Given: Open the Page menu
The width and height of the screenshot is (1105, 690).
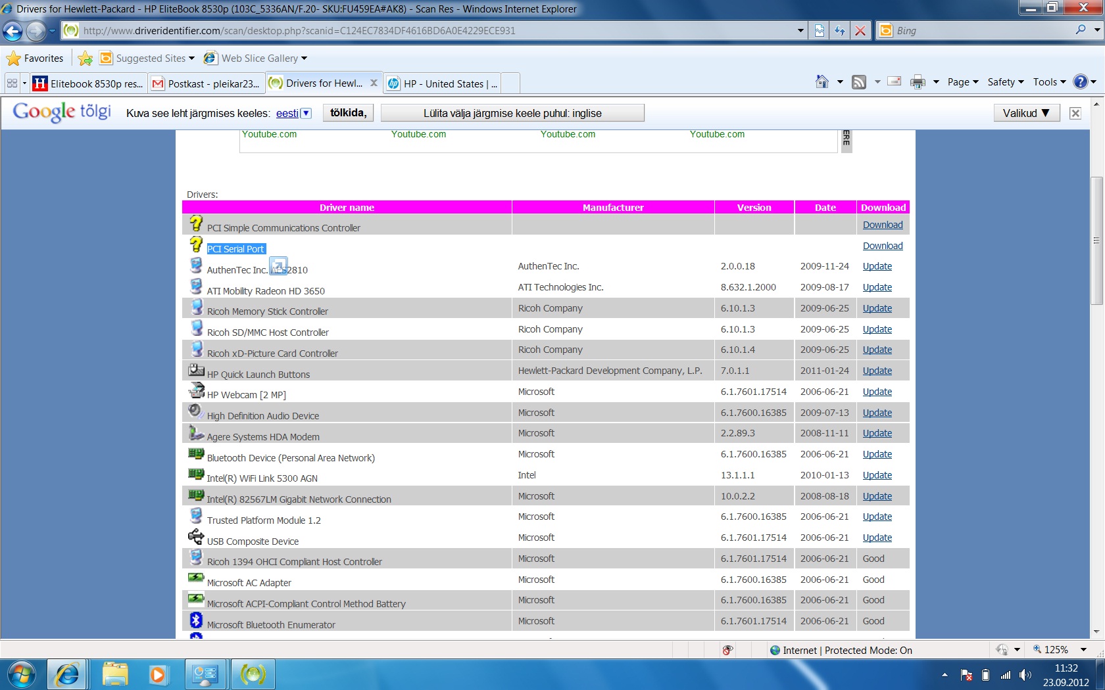Looking at the screenshot, I should pos(963,82).
